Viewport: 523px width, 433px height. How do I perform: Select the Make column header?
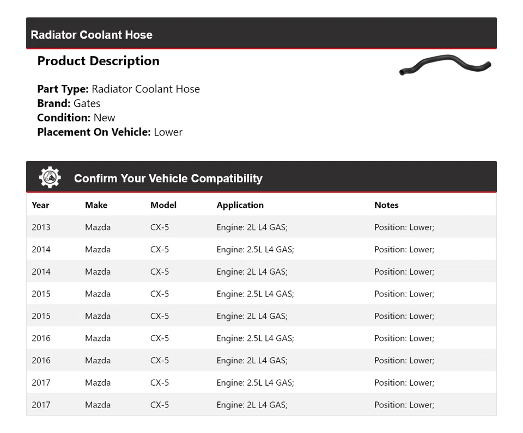pyautogui.click(x=96, y=205)
